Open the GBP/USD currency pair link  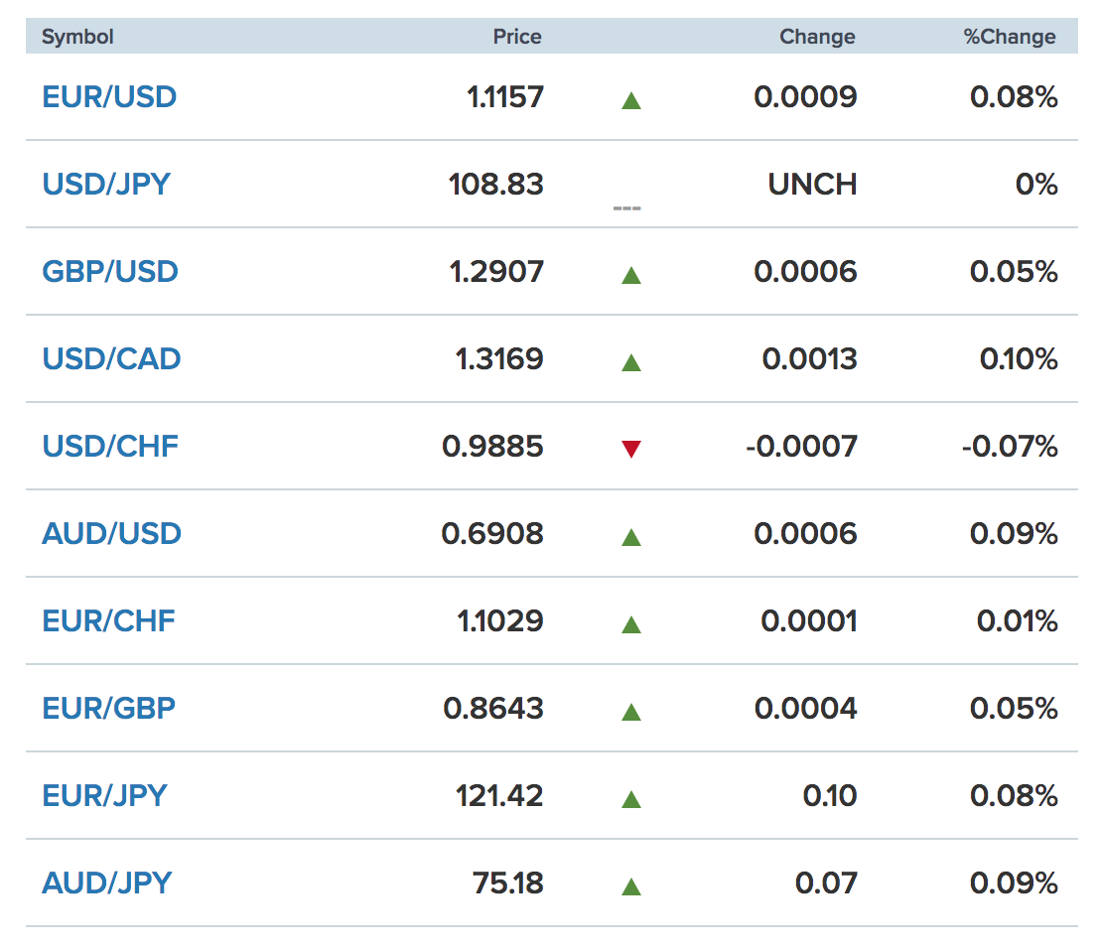click(110, 271)
